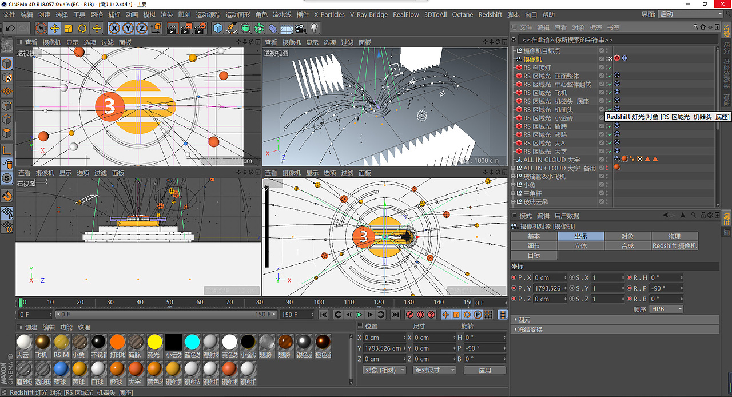732x397 pixels.
Task: Open the 物理 attribute tab
Action: coord(674,236)
